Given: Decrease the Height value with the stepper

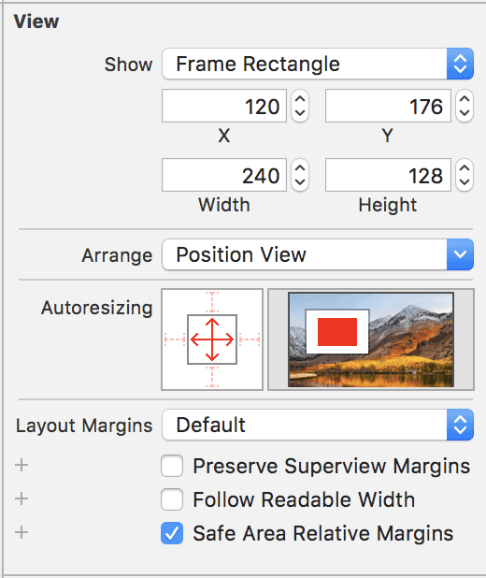Looking at the screenshot, I should (465, 181).
